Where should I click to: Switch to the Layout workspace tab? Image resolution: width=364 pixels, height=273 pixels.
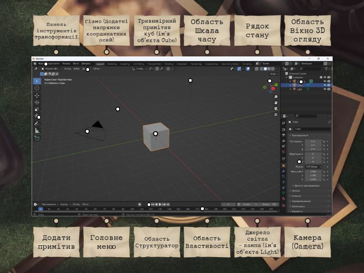coord(100,64)
